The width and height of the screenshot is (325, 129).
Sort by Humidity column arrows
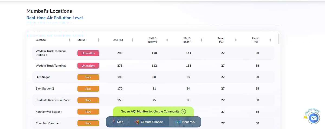point(270,40)
